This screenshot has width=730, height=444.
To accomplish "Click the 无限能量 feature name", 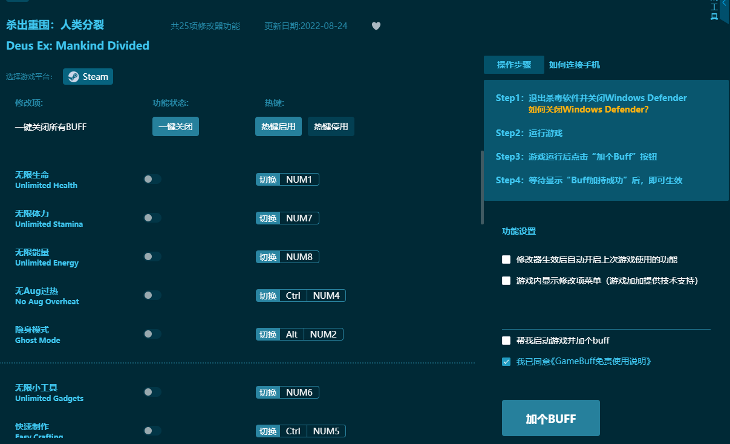I will [x=32, y=252].
